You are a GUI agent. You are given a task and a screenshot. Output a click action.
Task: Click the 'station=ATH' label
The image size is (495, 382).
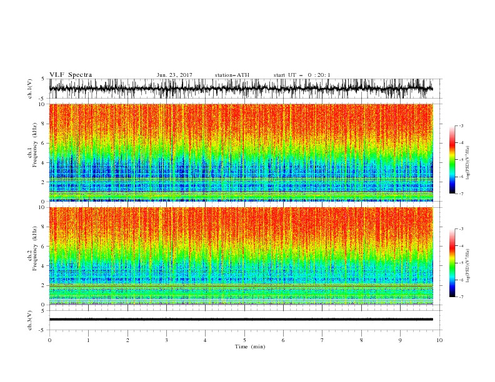232,75
